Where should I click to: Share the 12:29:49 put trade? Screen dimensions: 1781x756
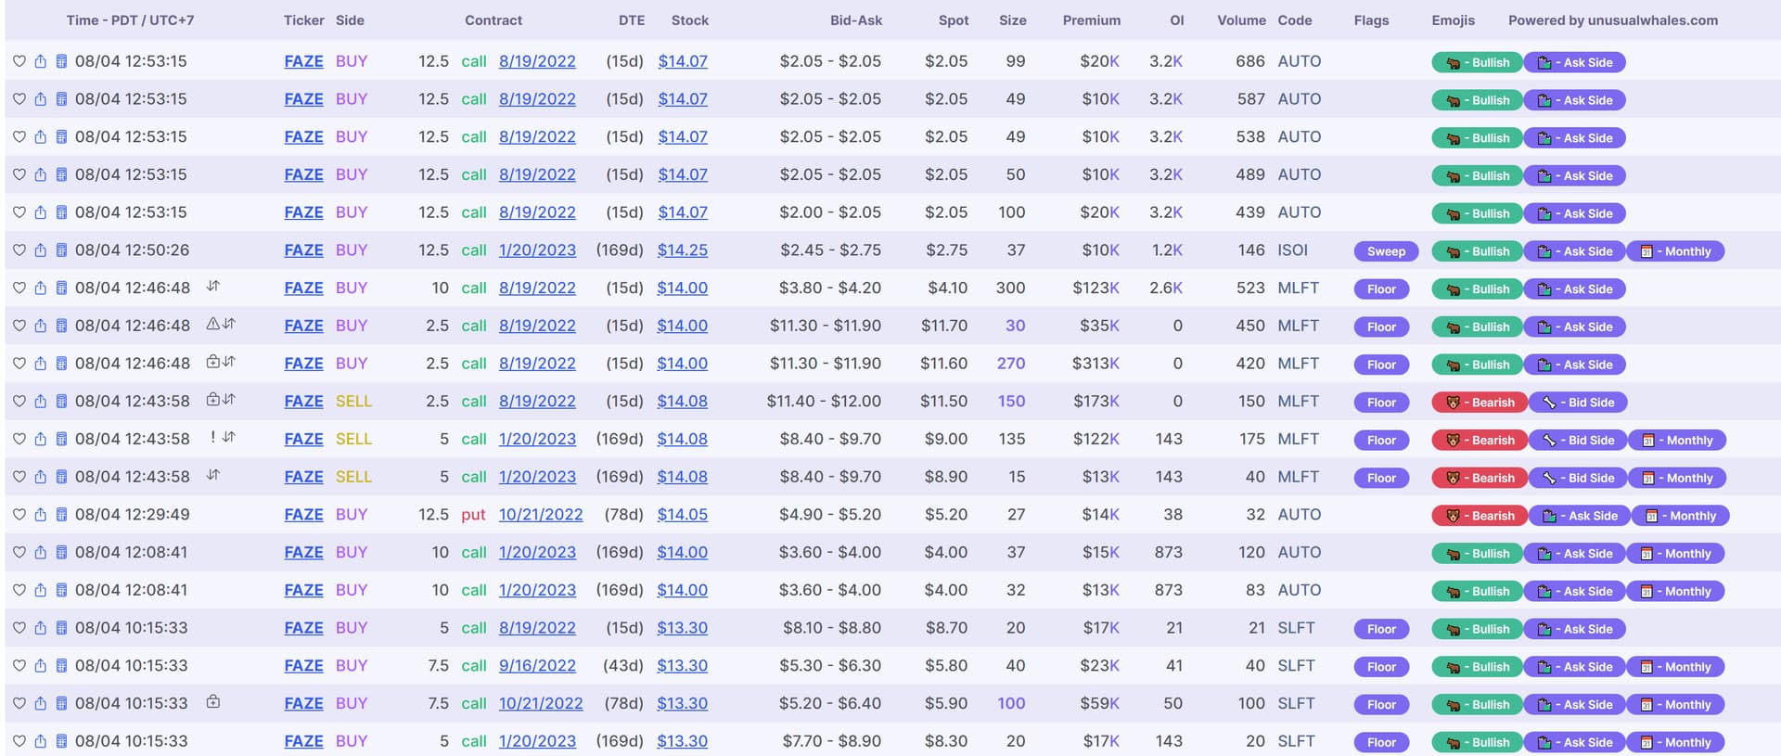pos(40,515)
